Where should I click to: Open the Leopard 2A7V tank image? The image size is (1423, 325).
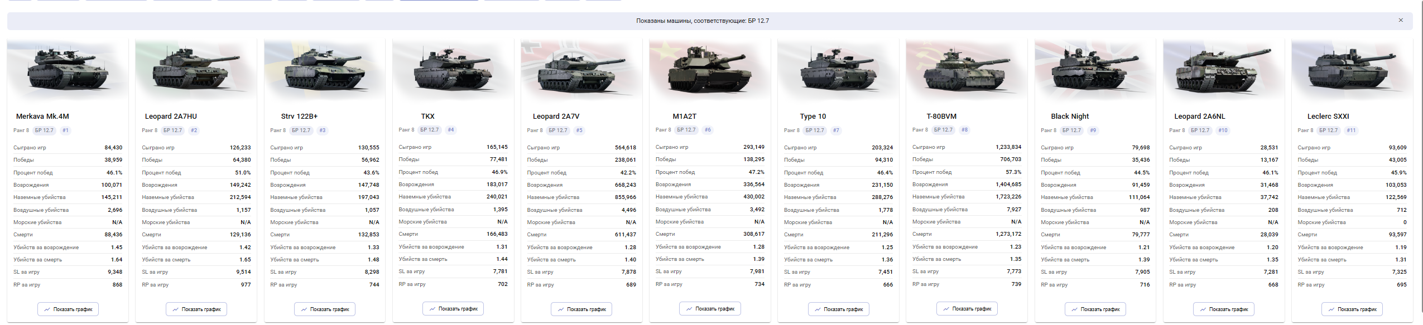tap(581, 70)
